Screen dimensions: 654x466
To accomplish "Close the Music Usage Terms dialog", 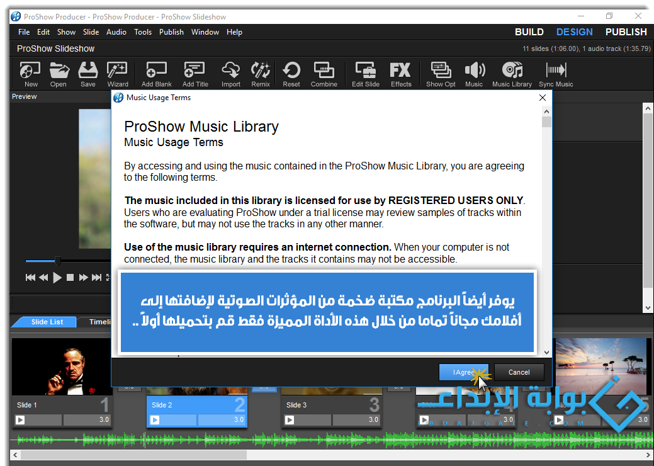I will tap(542, 98).
